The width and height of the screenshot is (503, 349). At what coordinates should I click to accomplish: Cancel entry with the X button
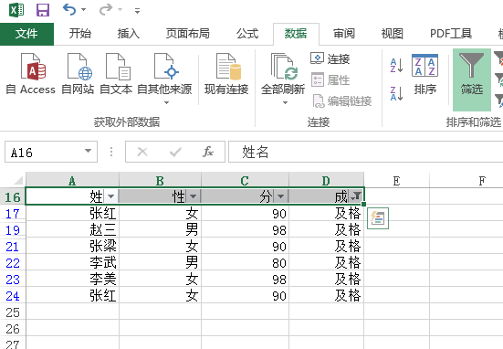[142, 152]
